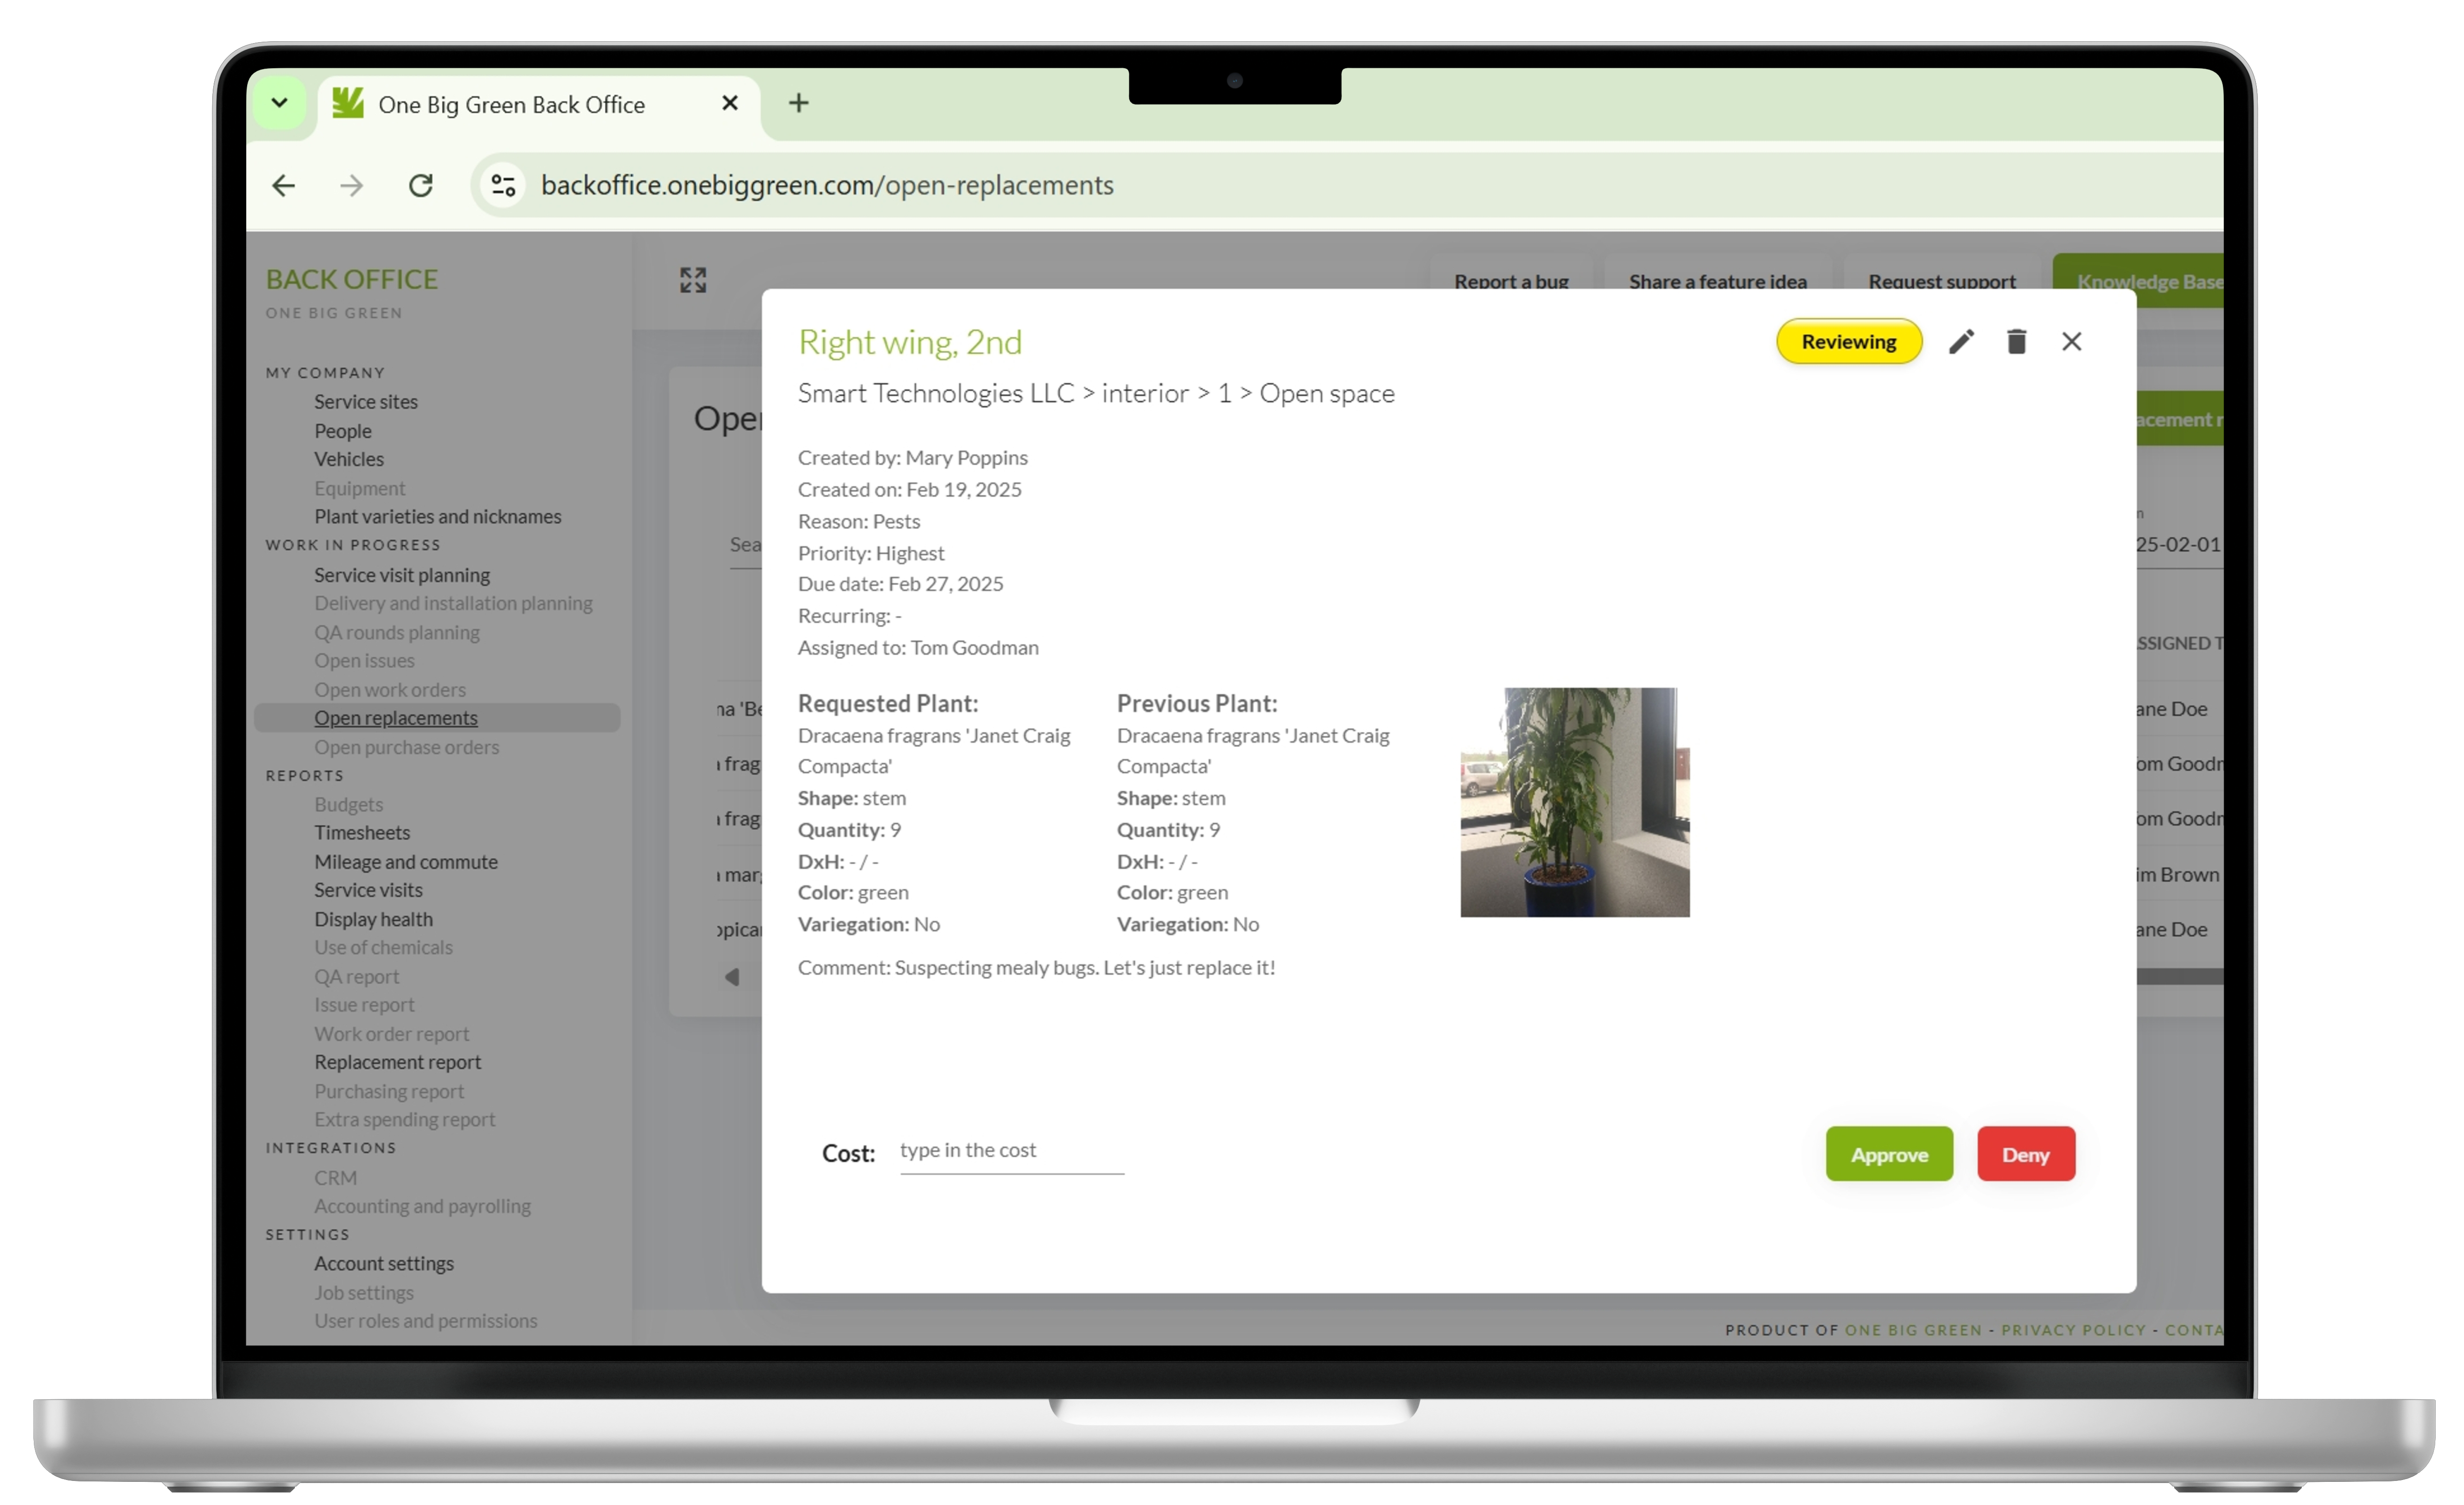Click the One Big Green tab favicon
2464x1505 pixels.
pyautogui.click(x=347, y=104)
